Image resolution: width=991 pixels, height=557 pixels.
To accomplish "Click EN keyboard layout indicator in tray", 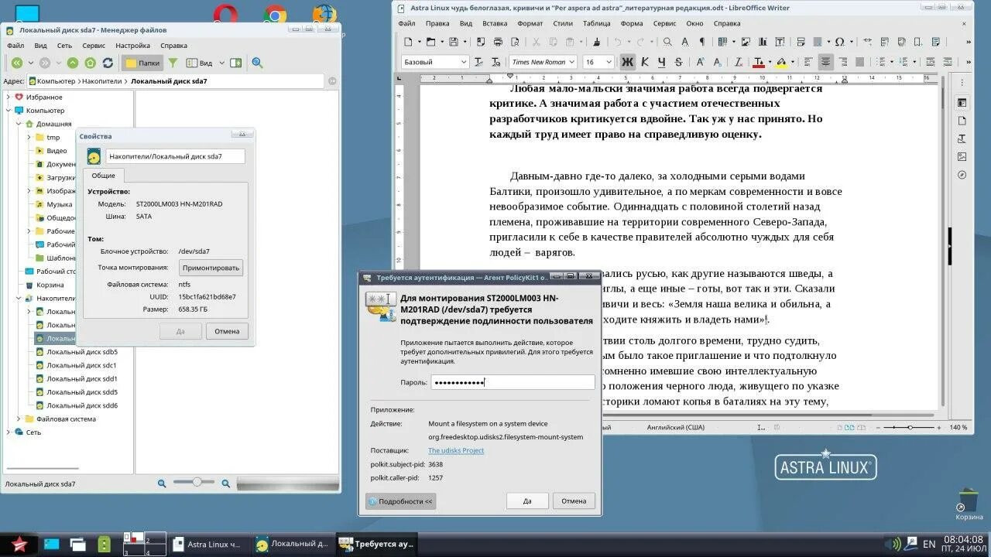I will tap(929, 545).
